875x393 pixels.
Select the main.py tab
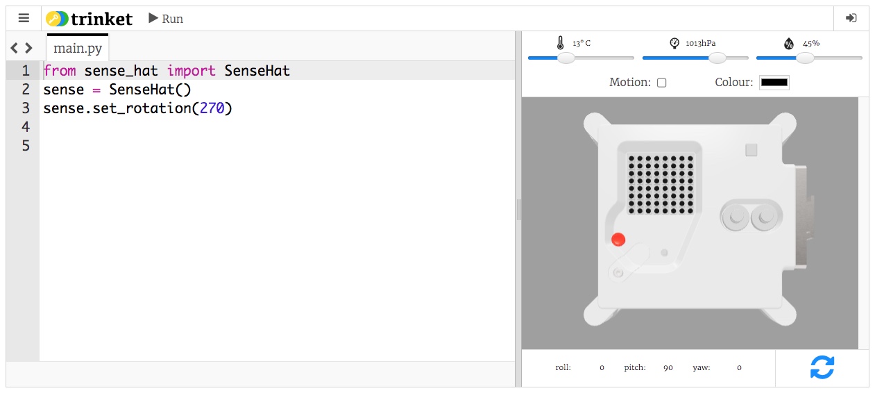click(x=78, y=49)
